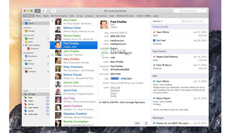Click Fred Chaffee's detail photo

(x=104, y=24)
